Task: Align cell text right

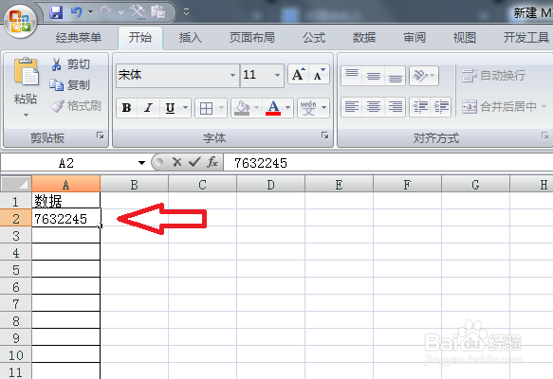Action: [x=395, y=107]
